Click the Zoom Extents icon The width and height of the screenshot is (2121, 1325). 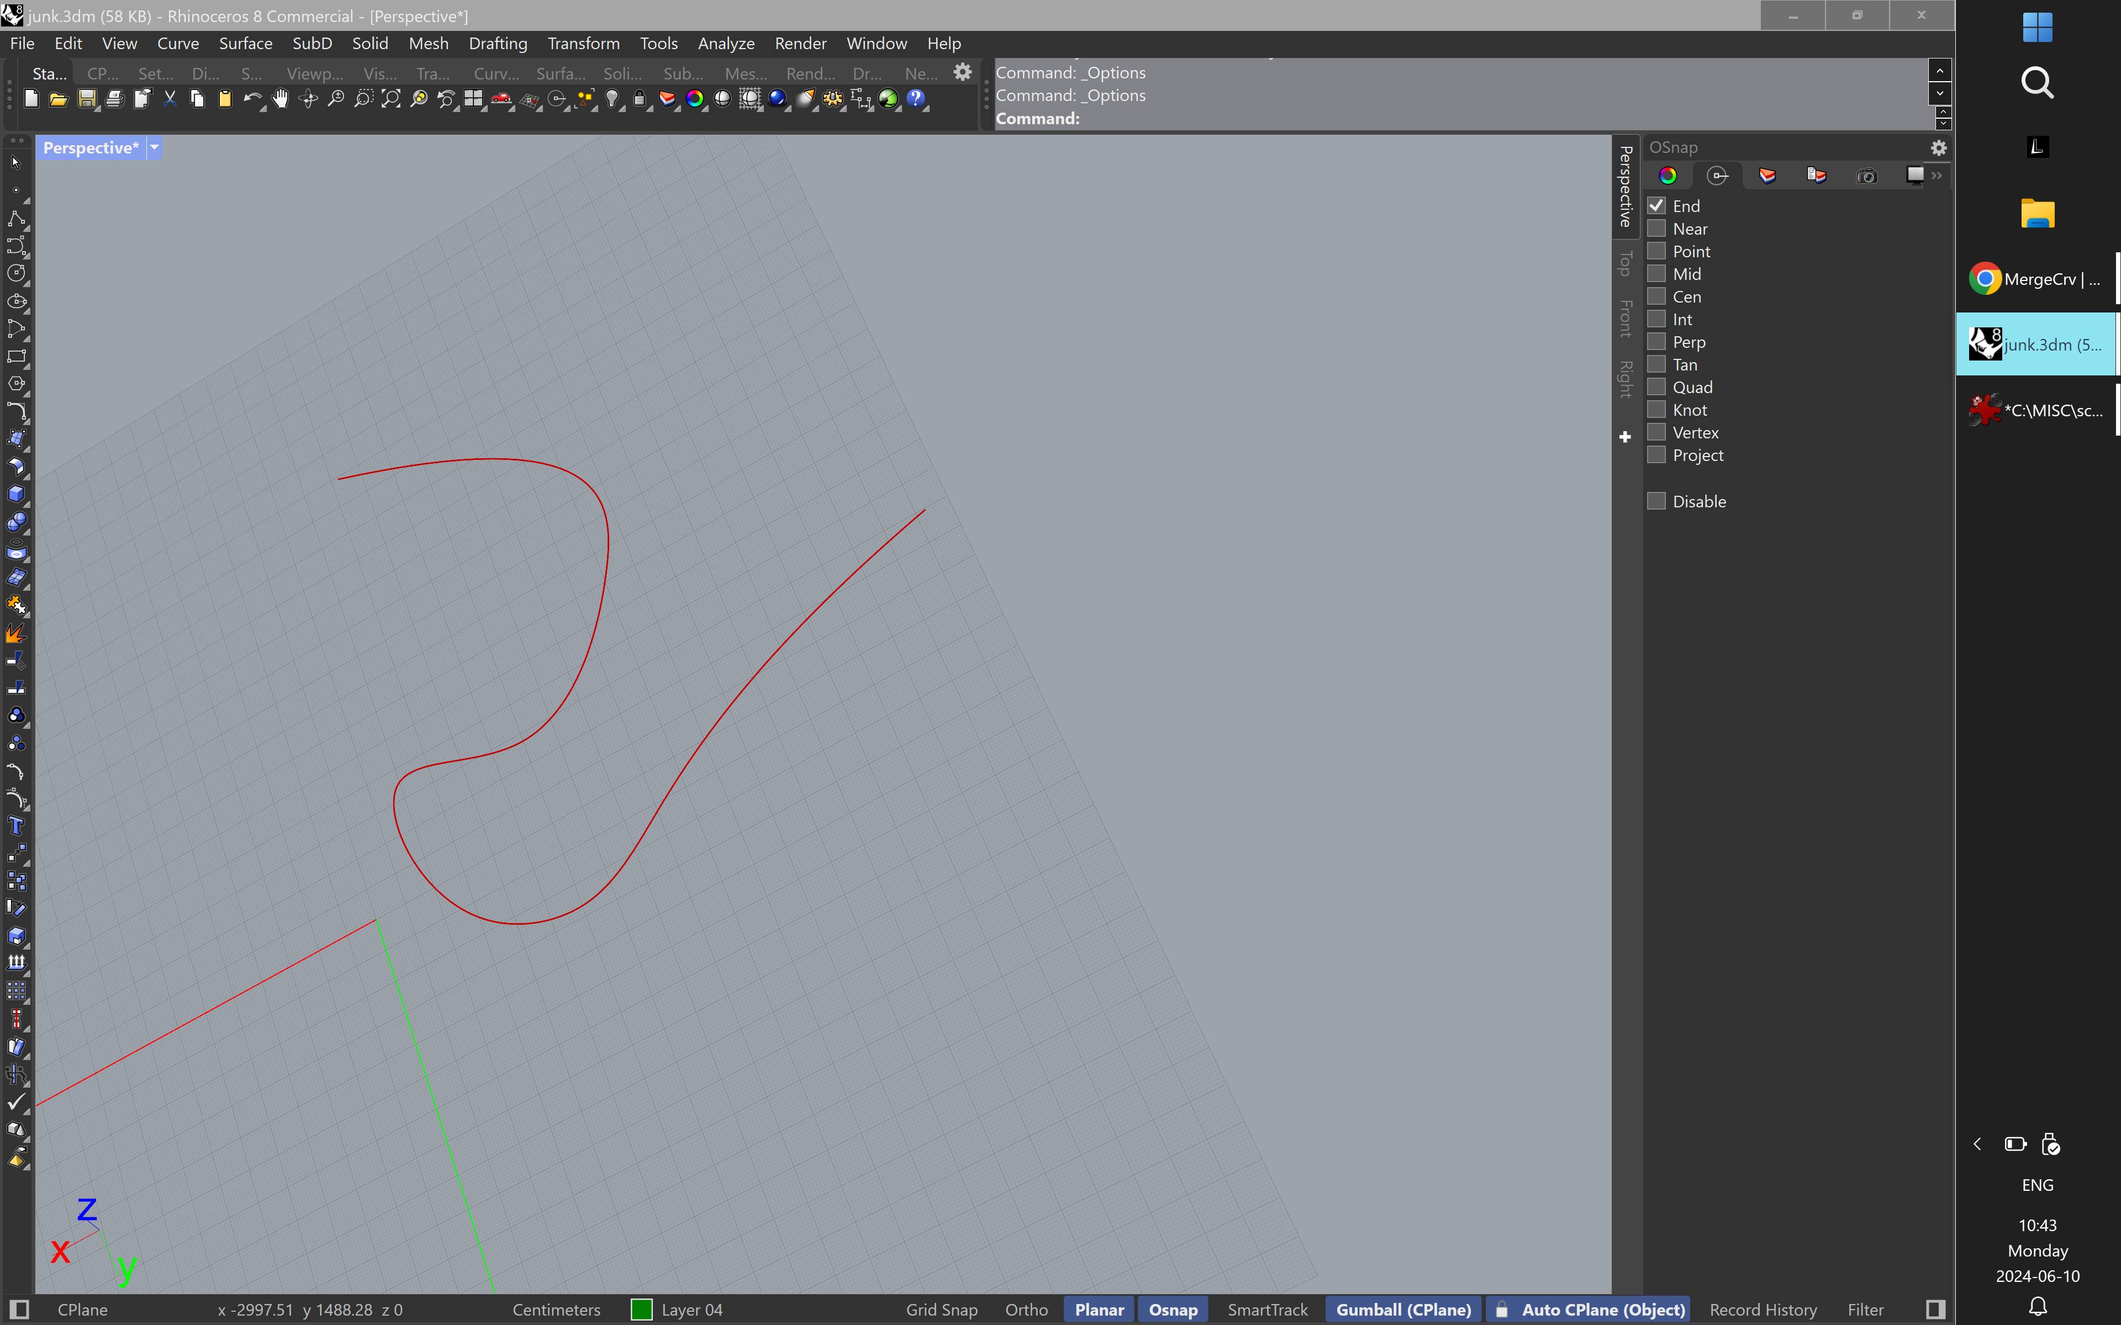click(x=391, y=99)
